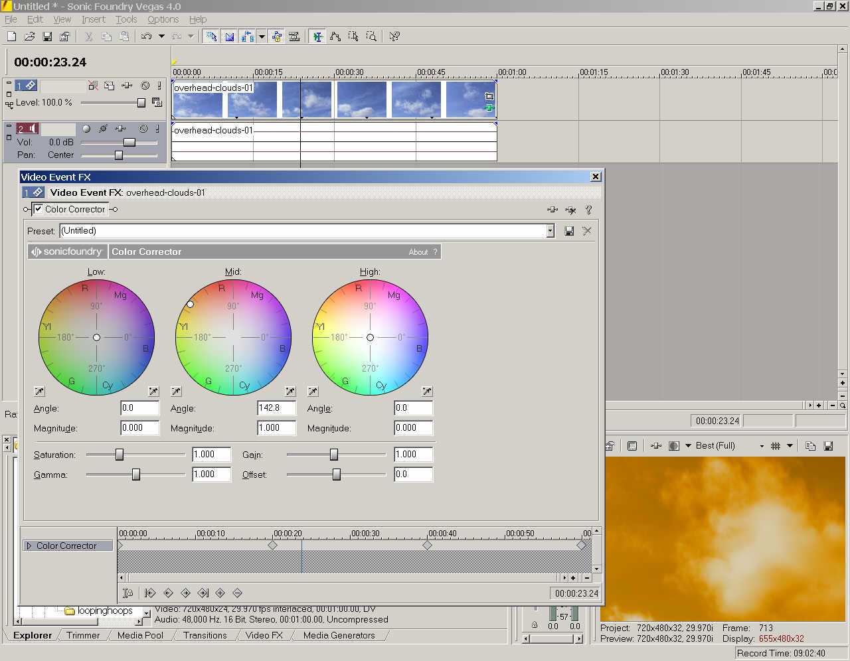Toggle Solo on video track 1
Image resolution: width=850 pixels, height=661 pixels.
pyautogui.click(x=159, y=86)
